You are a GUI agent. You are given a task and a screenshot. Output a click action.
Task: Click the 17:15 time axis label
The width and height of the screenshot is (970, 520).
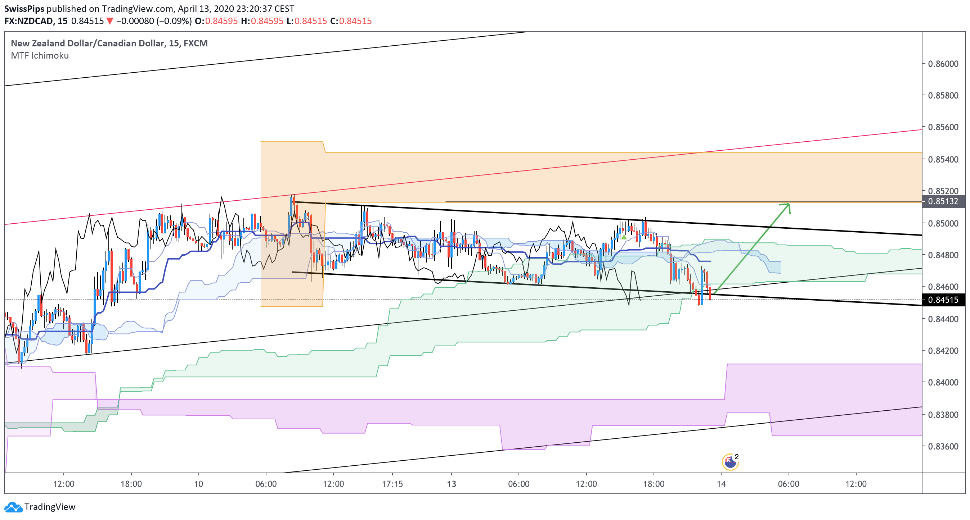(x=392, y=484)
